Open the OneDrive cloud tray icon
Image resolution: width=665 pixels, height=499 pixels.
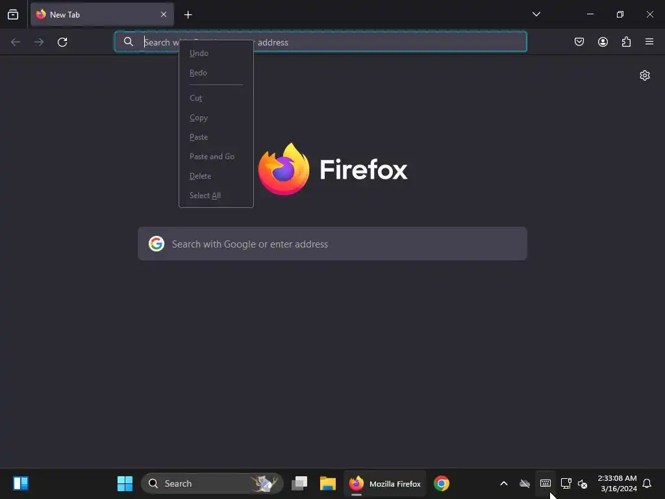pyautogui.click(x=525, y=483)
